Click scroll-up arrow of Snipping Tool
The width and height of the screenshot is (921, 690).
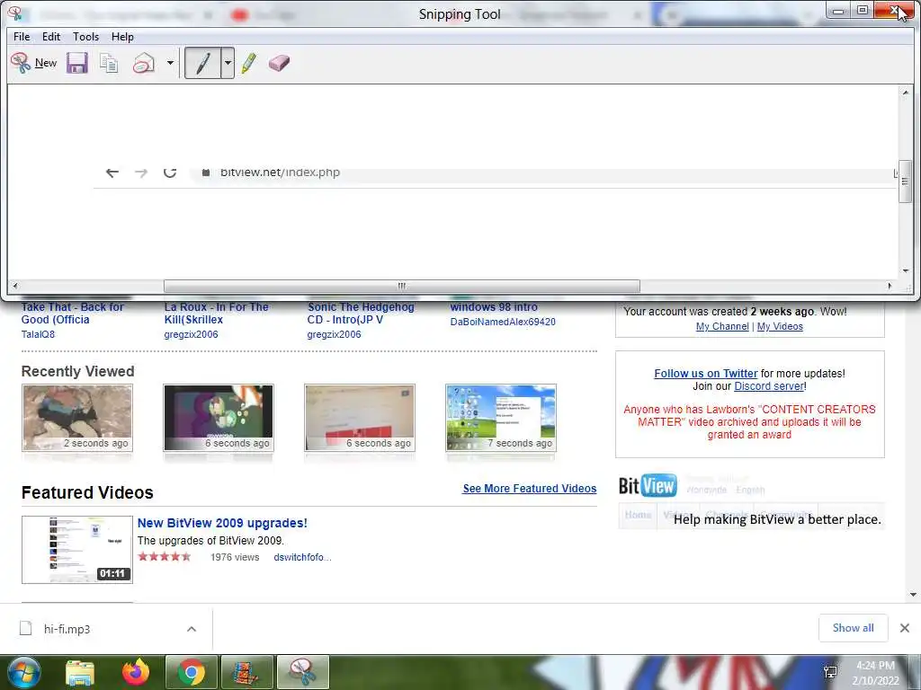(905, 93)
